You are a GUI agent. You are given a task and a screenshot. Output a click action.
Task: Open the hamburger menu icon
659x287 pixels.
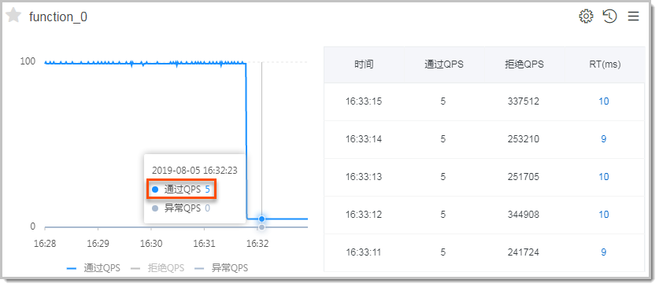[x=633, y=17]
